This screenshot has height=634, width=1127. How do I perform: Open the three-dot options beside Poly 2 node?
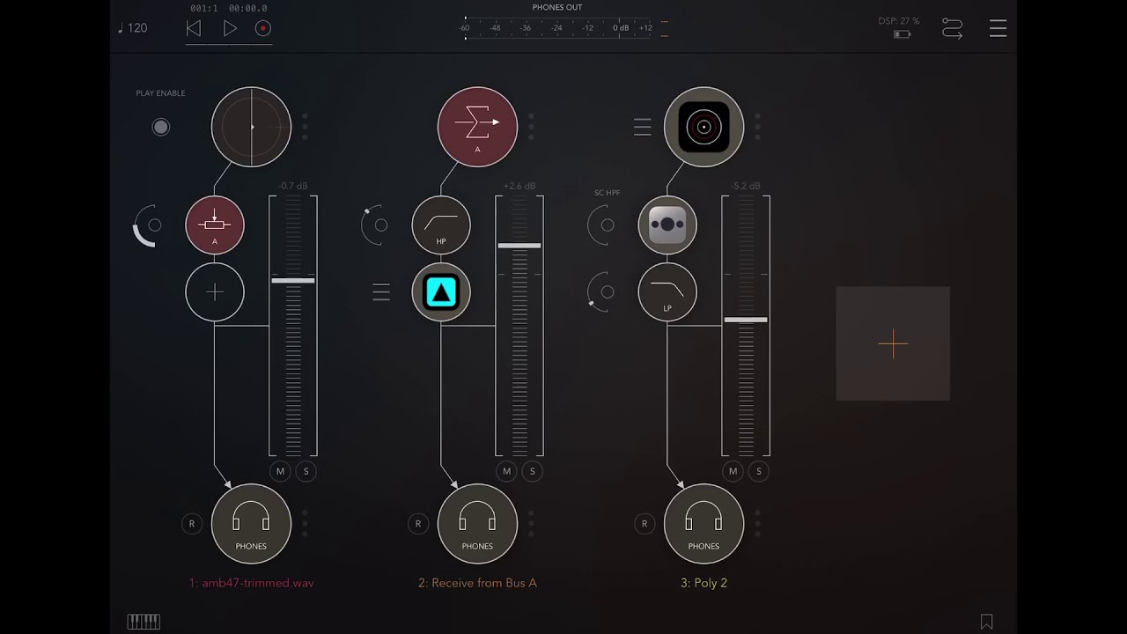(757, 127)
